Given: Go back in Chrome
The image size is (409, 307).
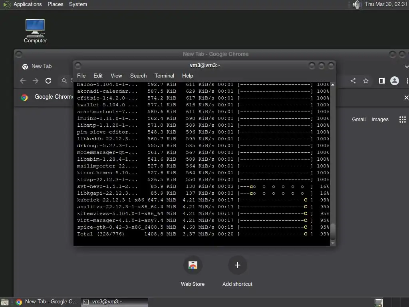Looking at the screenshot, I should 23,81.
